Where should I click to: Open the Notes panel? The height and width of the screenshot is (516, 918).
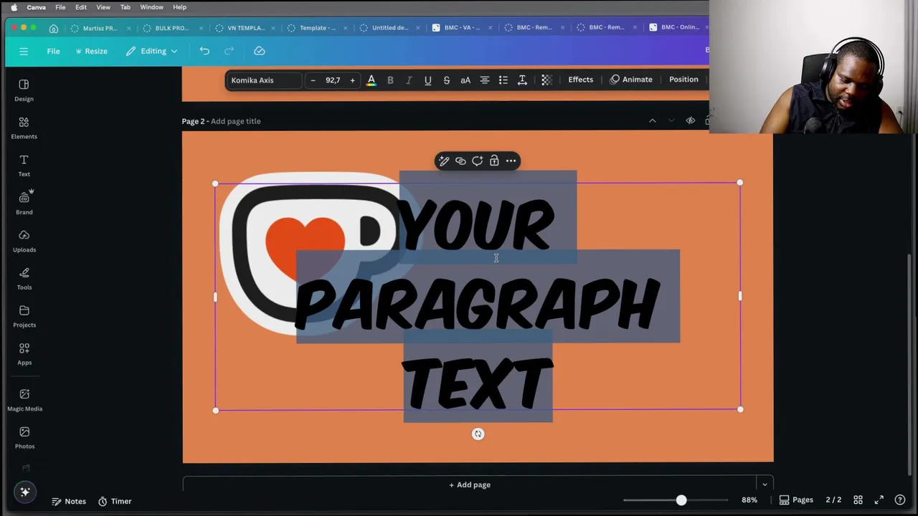tap(69, 501)
